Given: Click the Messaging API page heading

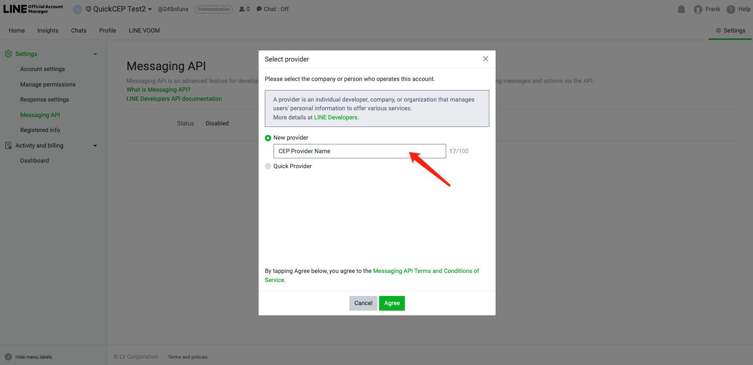Looking at the screenshot, I should pyautogui.click(x=166, y=66).
